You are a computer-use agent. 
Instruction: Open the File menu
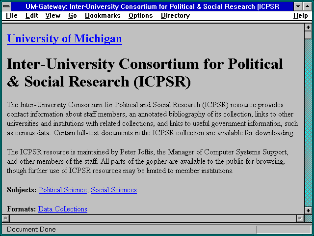coord(12,16)
